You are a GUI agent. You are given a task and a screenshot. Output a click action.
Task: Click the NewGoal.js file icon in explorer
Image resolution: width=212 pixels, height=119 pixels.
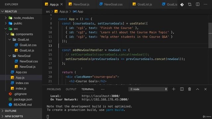coord(16,67)
